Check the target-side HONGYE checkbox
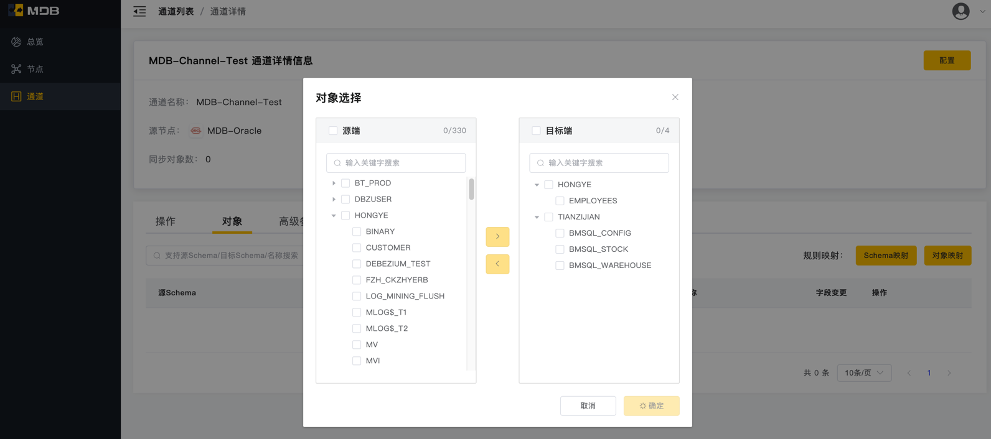The height and width of the screenshot is (439, 991). click(x=548, y=185)
